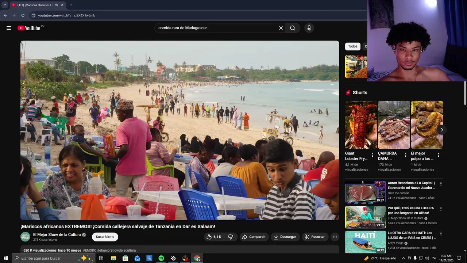The width and height of the screenshot is (467, 263).
Task: Open El Mejor Show de la Cultura channel avatar
Action: [x=25, y=237]
